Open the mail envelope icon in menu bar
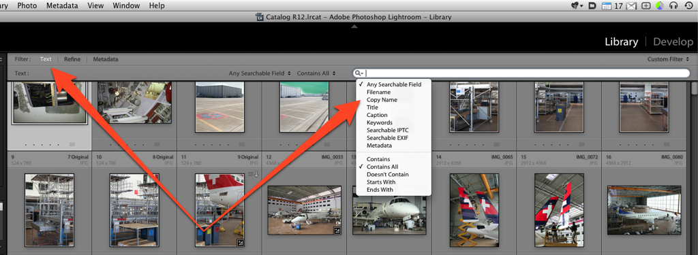The image size is (698, 255). pyautogui.click(x=631, y=5)
